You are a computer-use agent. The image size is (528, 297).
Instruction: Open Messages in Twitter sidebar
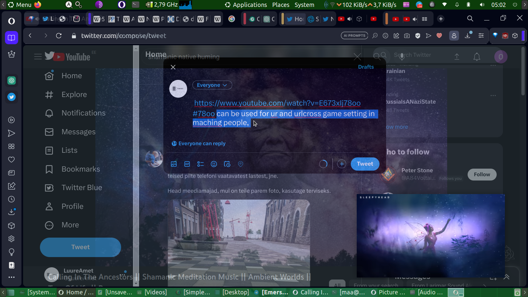pos(70,132)
